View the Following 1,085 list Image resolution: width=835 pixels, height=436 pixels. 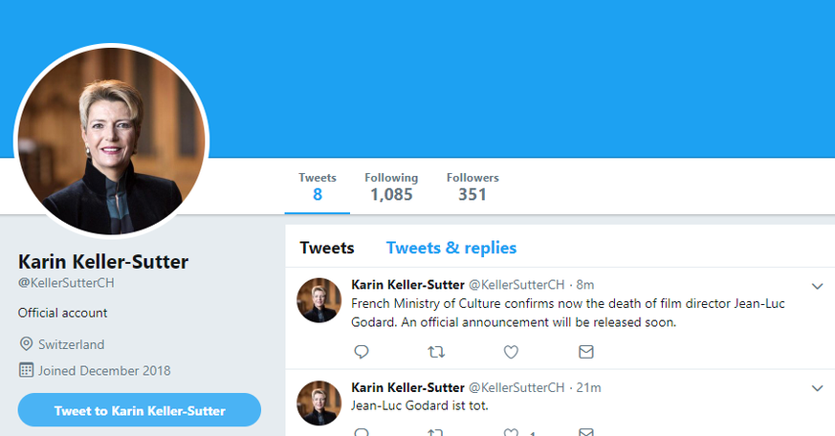tap(391, 186)
